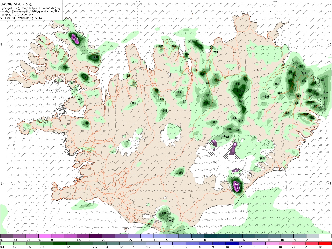Click the 3.2 precipitation value on map
The width and height of the screenshot is (332, 249).
(x=236, y=183)
